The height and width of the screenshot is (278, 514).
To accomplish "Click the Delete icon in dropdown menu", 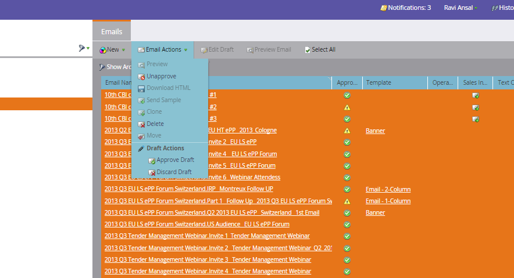I will coord(141,124).
